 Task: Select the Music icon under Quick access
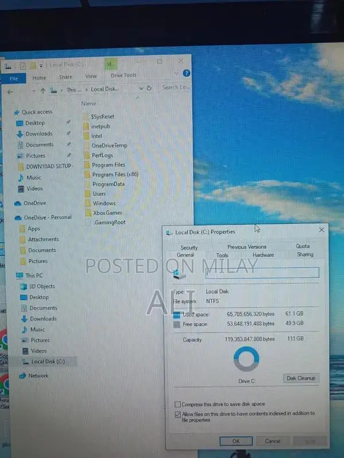click(x=21, y=178)
